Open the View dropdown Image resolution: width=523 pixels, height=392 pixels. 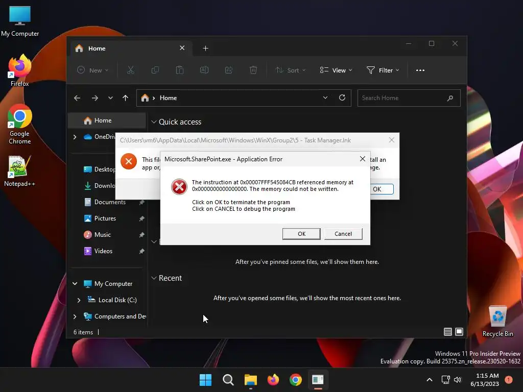[x=336, y=70]
